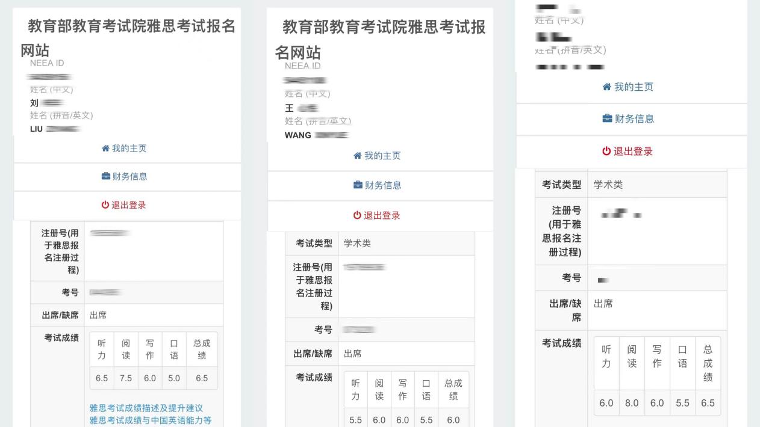Click the briefcase icon on WANG's page
This screenshot has width=760, height=427.
tap(357, 185)
